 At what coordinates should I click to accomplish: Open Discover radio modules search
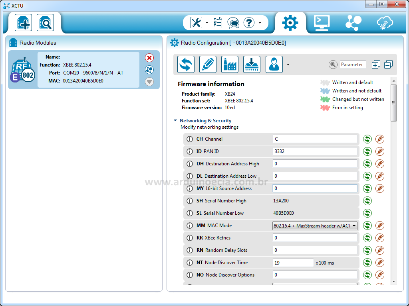tap(46, 23)
